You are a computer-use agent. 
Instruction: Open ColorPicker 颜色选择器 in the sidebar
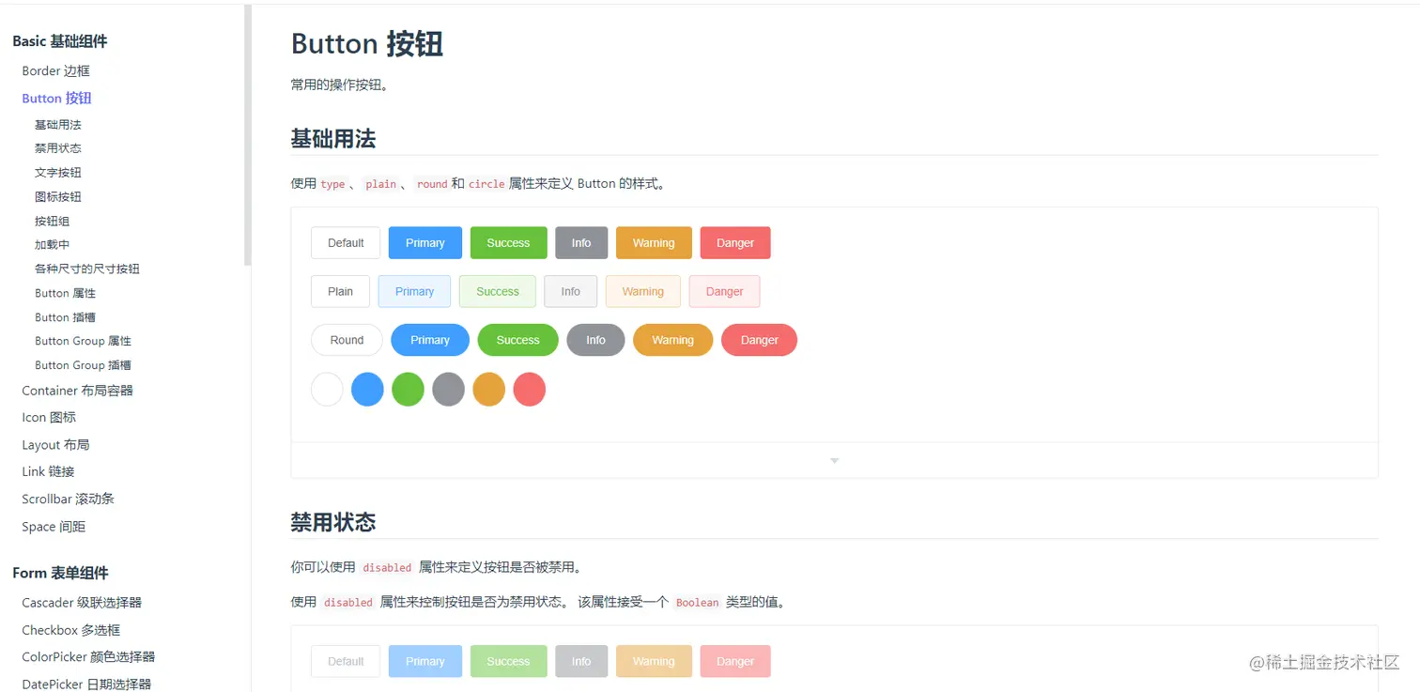[x=89, y=657]
